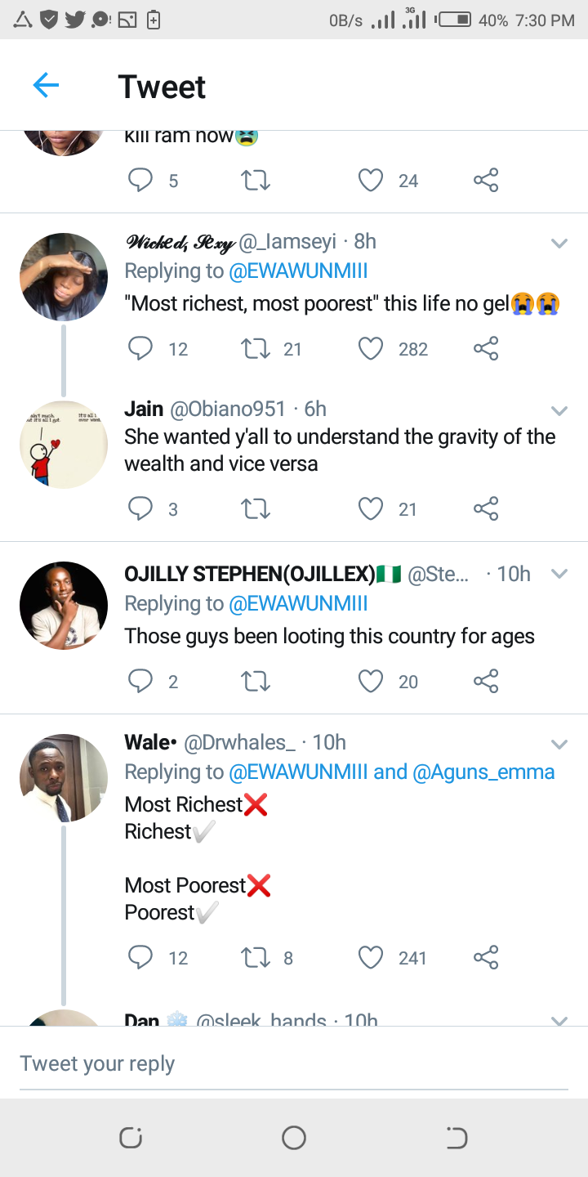Open OJILLY STEPHEN's profile picture

(x=64, y=606)
